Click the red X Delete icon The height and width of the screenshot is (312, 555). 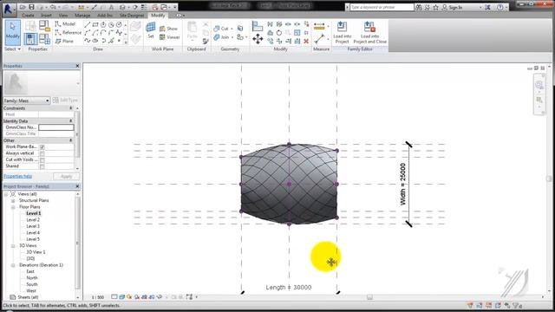tap(306, 41)
